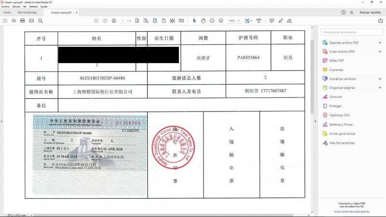Close the Visado copia.pdf tab
Screen dimensions: 386x217
(77, 13)
